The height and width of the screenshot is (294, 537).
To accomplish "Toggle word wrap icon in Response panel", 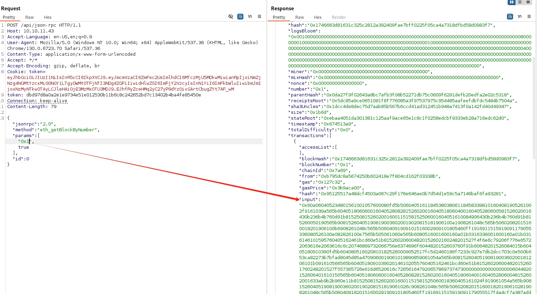I will [510, 16].
